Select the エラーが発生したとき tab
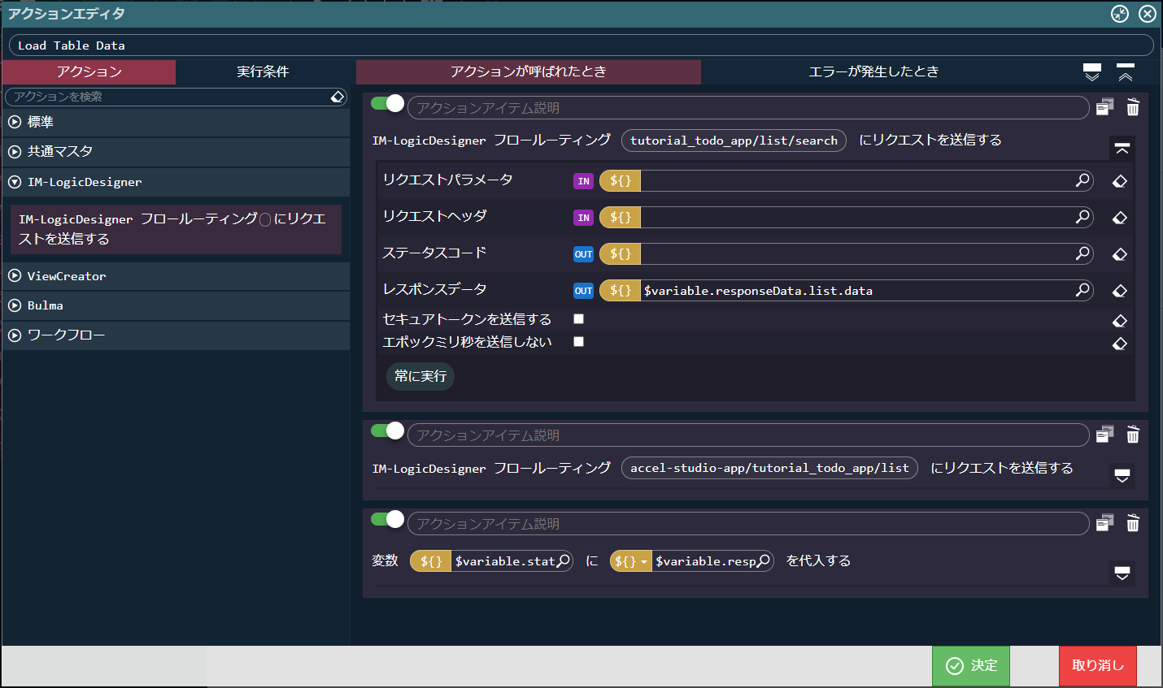This screenshot has height=688, width=1163. (873, 71)
